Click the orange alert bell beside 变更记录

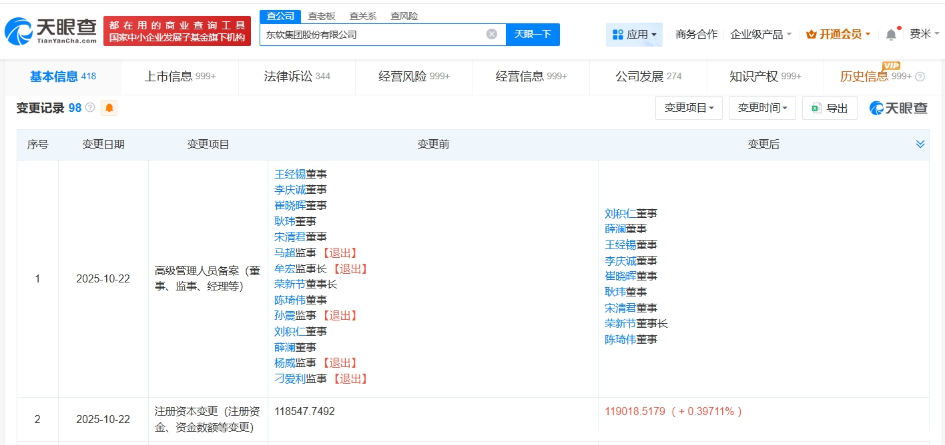pos(109,108)
